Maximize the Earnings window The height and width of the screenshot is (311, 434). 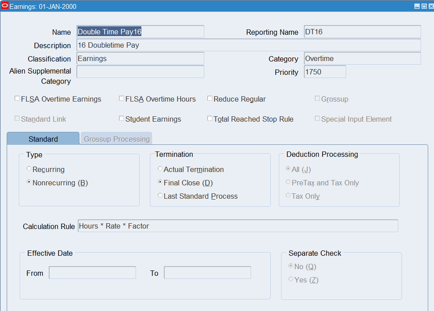click(x=424, y=6)
